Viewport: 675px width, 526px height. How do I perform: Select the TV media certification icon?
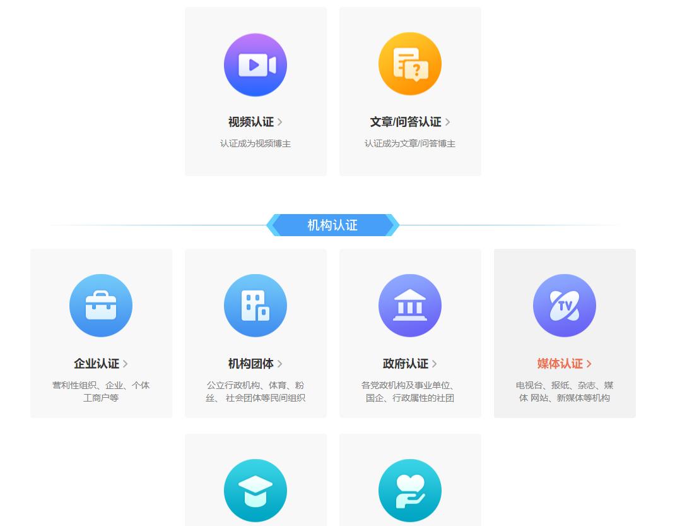click(x=565, y=305)
